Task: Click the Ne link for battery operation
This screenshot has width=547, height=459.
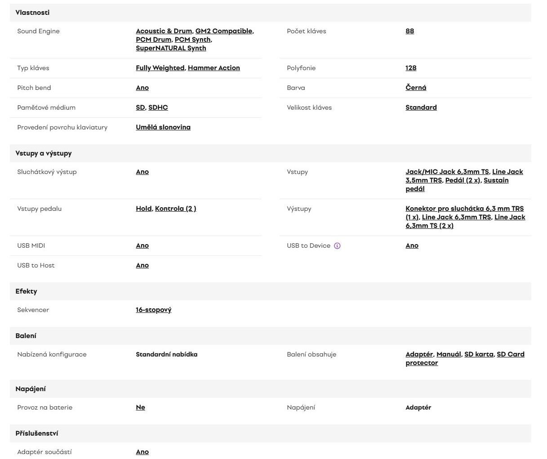Action: tap(140, 407)
